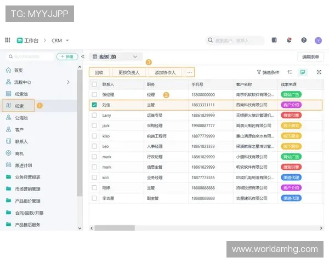This screenshot has height=263, width=329.
Task: Open 合同/回款/开票 folder icon
Action: [8, 213]
